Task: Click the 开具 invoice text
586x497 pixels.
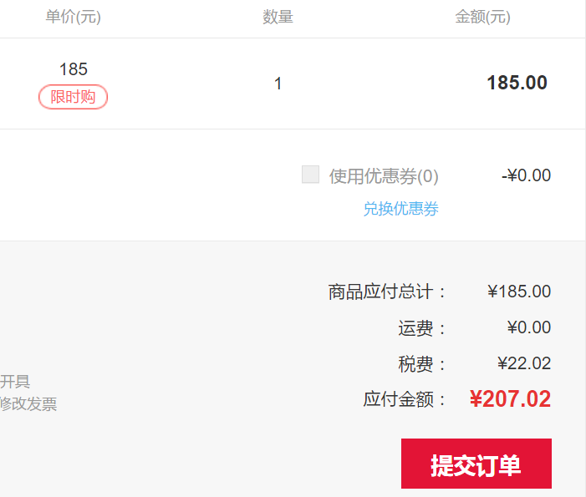Action: click(x=15, y=381)
